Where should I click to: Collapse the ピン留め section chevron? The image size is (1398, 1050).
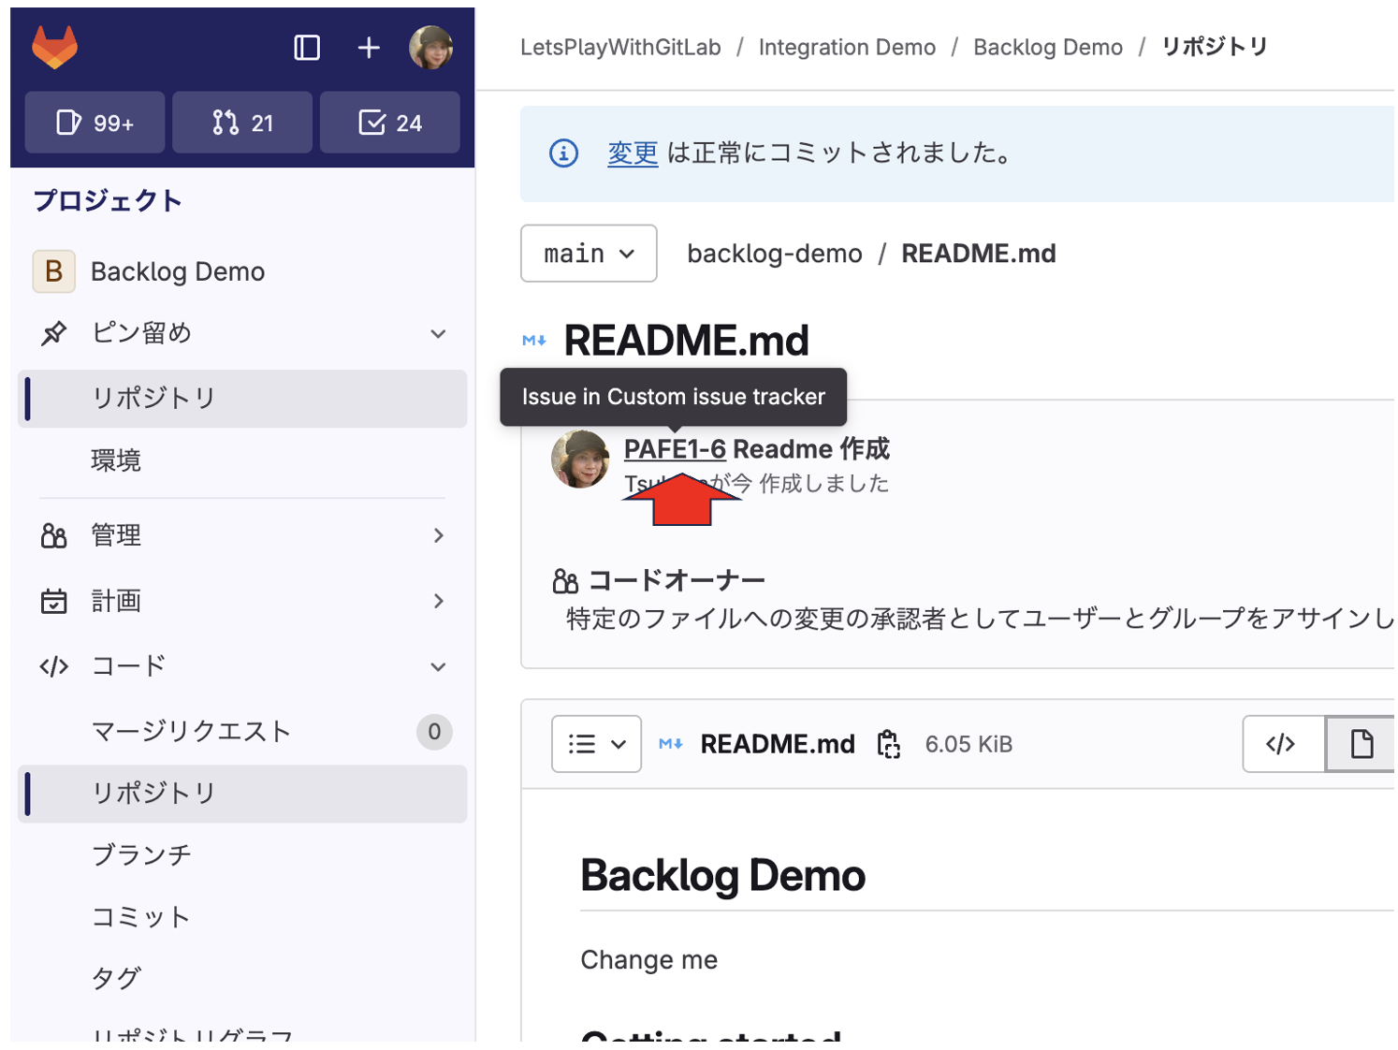pyautogui.click(x=438, y=334)
